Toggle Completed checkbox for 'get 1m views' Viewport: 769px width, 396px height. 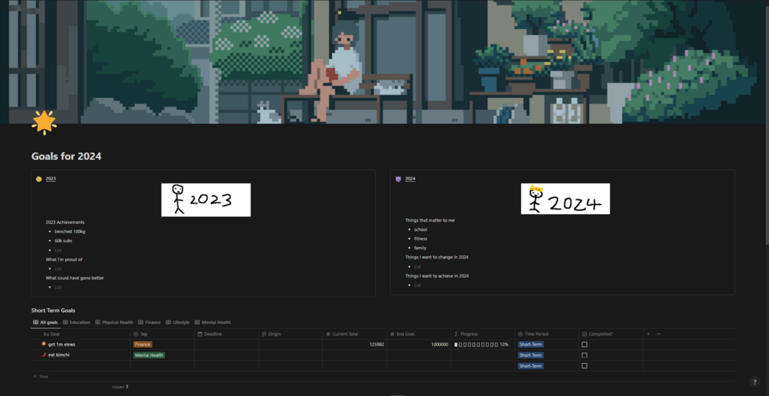584,345
